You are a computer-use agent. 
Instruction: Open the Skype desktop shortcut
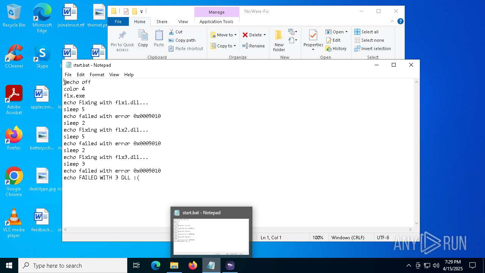[42, 57]
